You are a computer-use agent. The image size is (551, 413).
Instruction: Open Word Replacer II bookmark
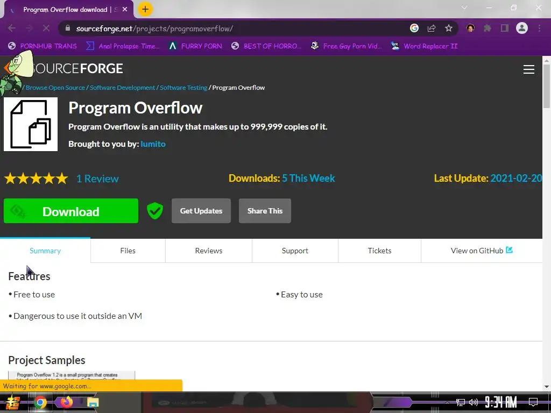click(x=425, y=46)
